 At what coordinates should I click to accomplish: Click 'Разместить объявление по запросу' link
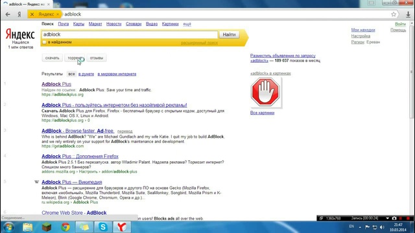point(283,56)
